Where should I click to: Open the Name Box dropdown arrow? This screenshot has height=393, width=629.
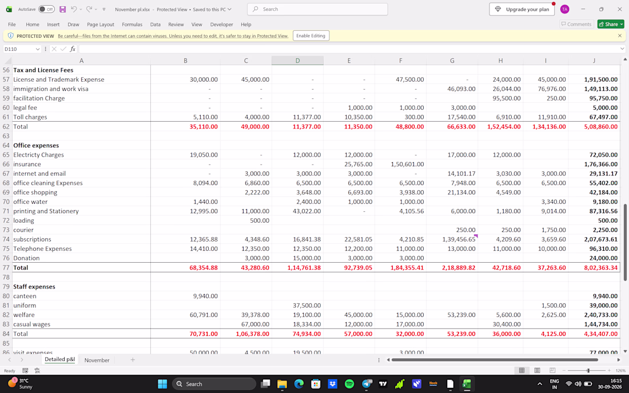click(x=38, y=49)
